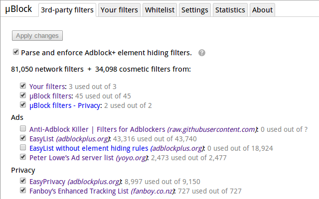This screenshot has width=319, height=199.
Task: Switch to the Your filters tab
Action: [x=119, y=9]
